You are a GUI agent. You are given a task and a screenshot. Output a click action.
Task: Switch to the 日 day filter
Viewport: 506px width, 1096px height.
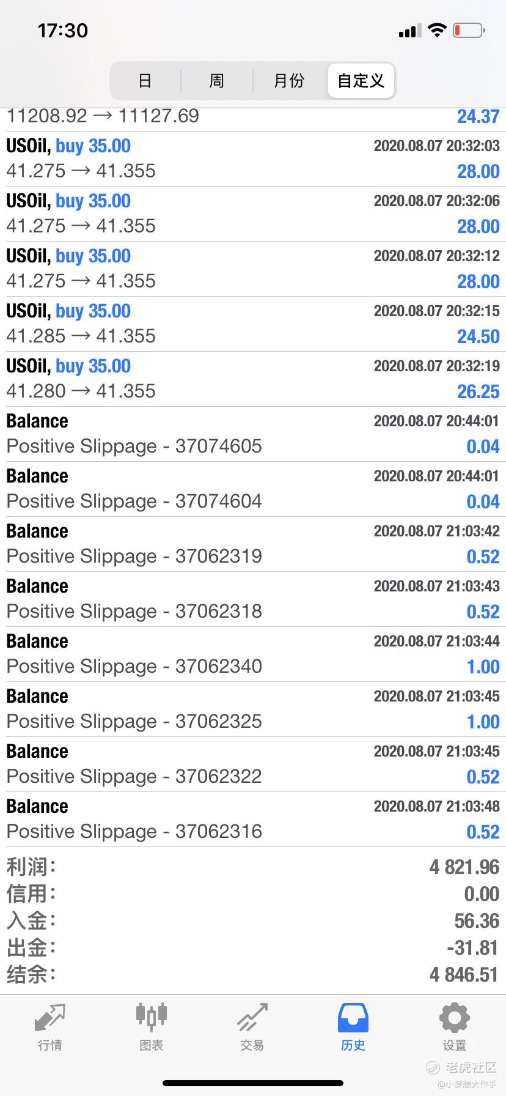click(145, 81)
